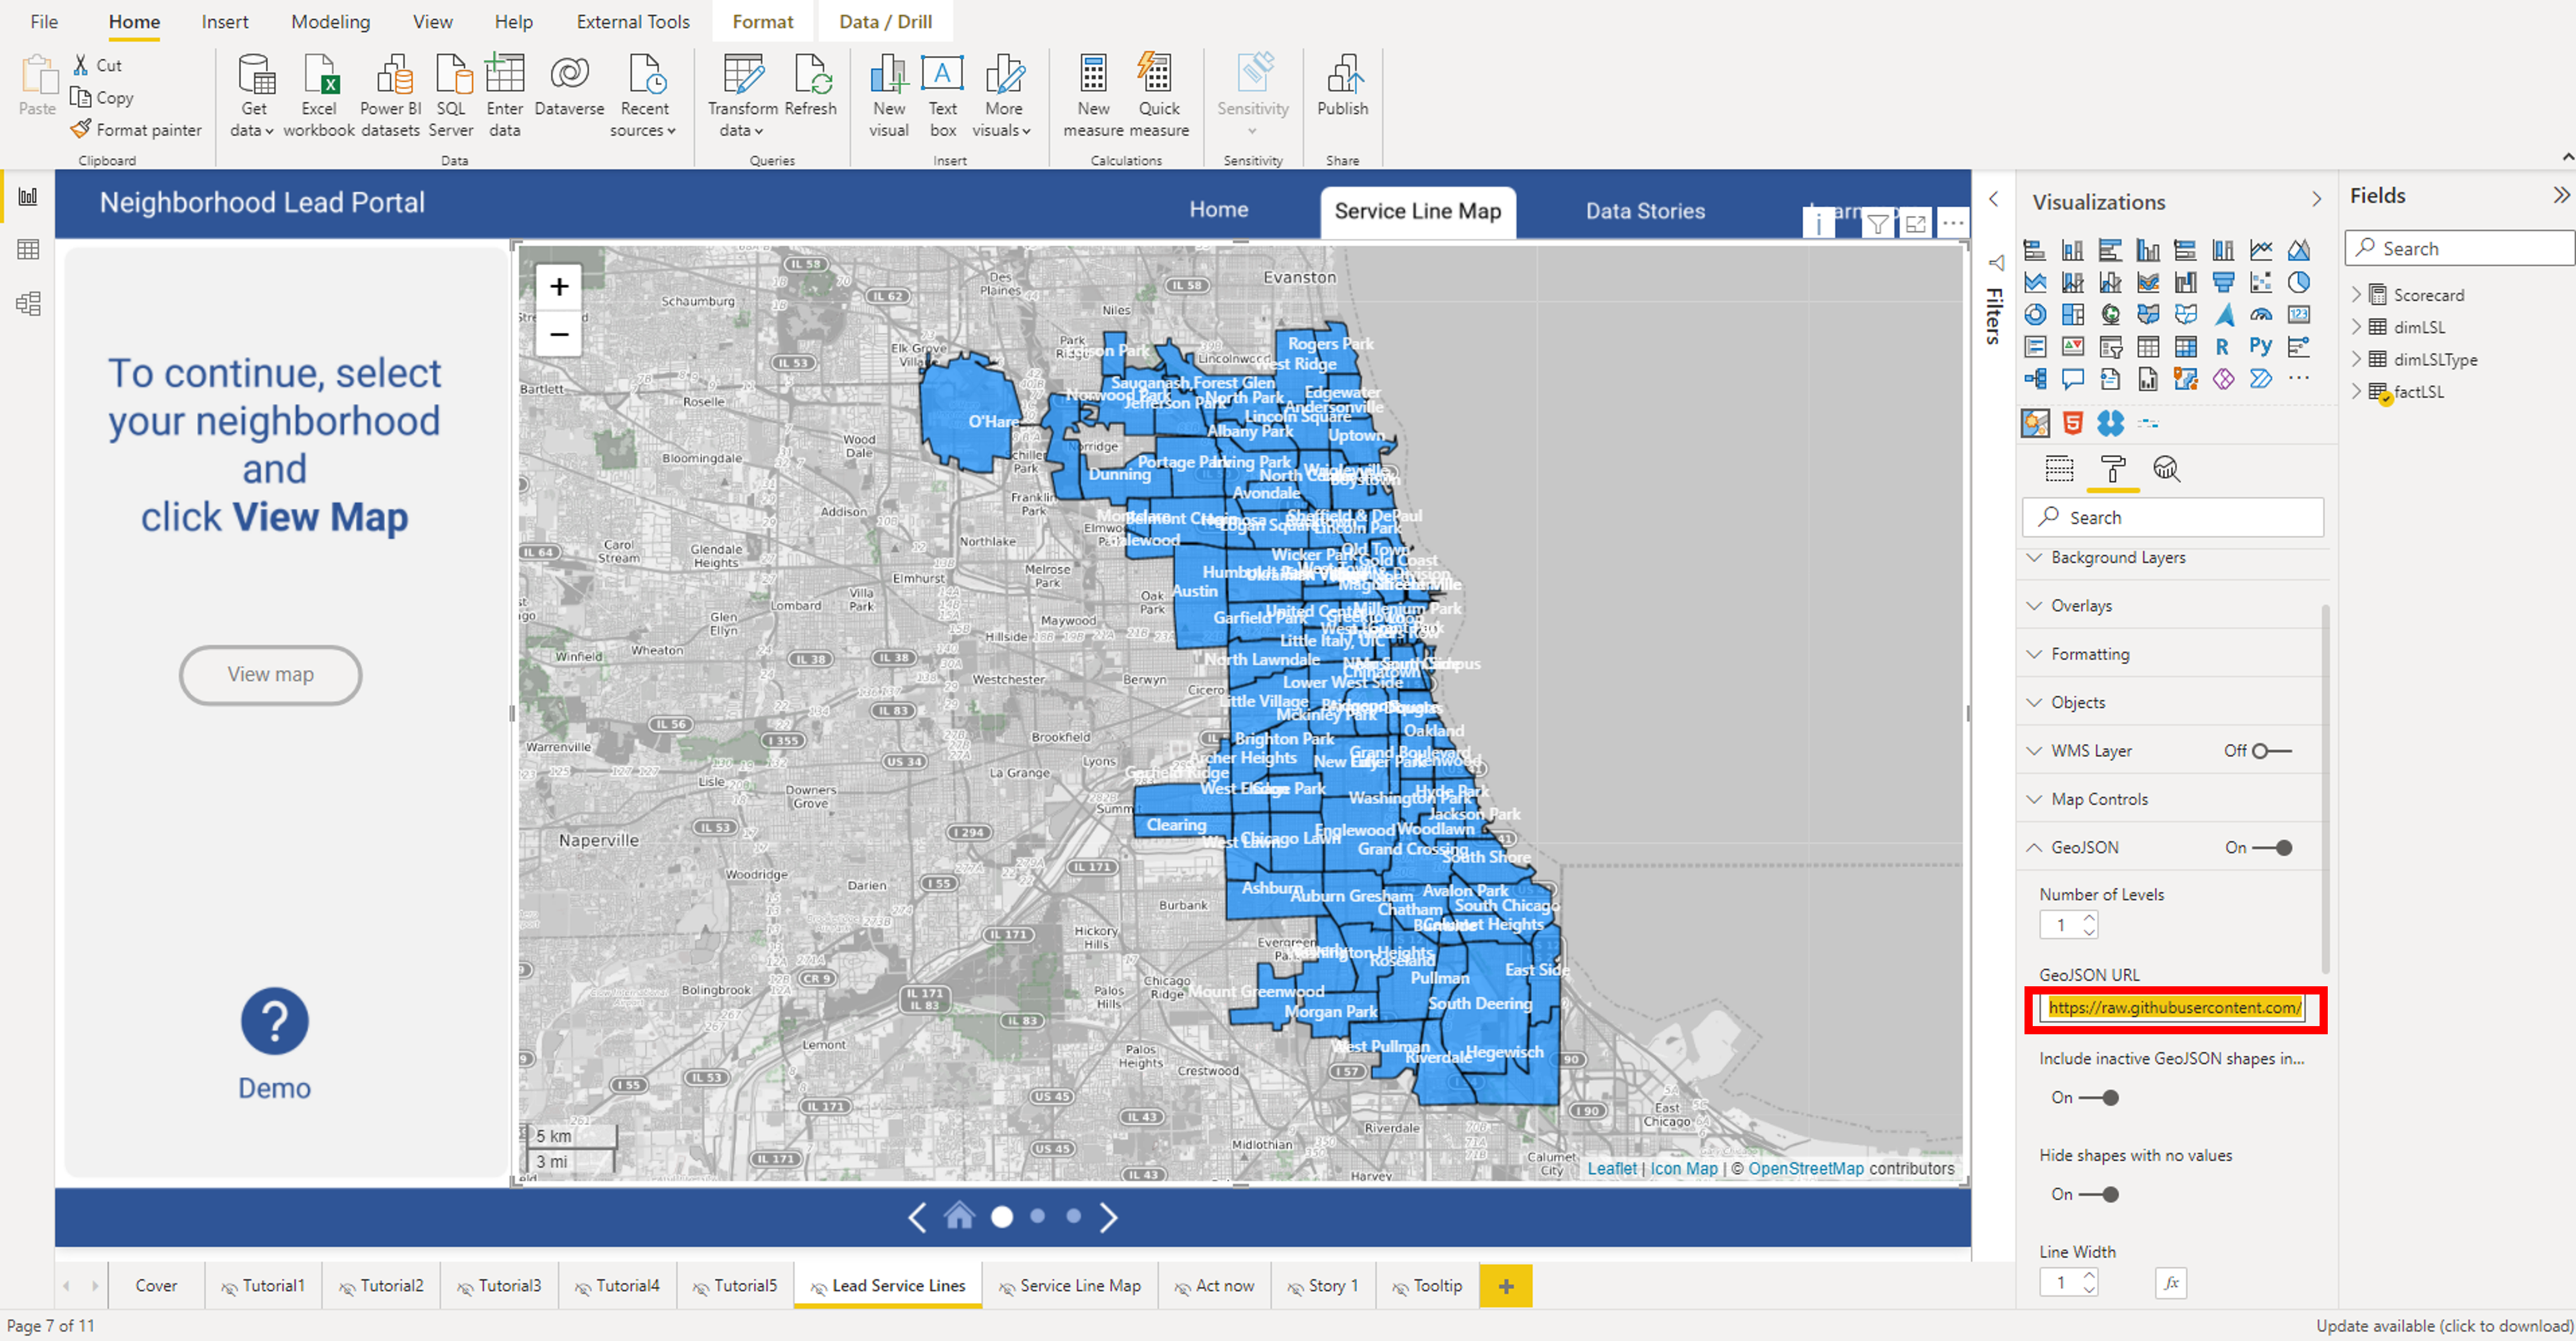This screenshot has width=2576, height=1341.
Task: Expand the factLSL table in Fields
Action: pyautogui.click(x=2357, y=391)
